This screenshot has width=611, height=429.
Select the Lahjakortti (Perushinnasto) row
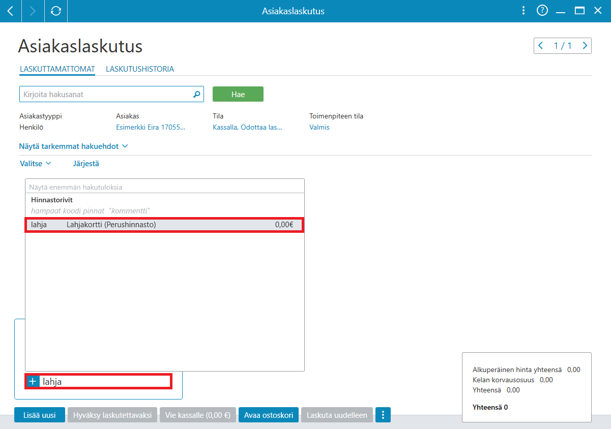point(165,225)
